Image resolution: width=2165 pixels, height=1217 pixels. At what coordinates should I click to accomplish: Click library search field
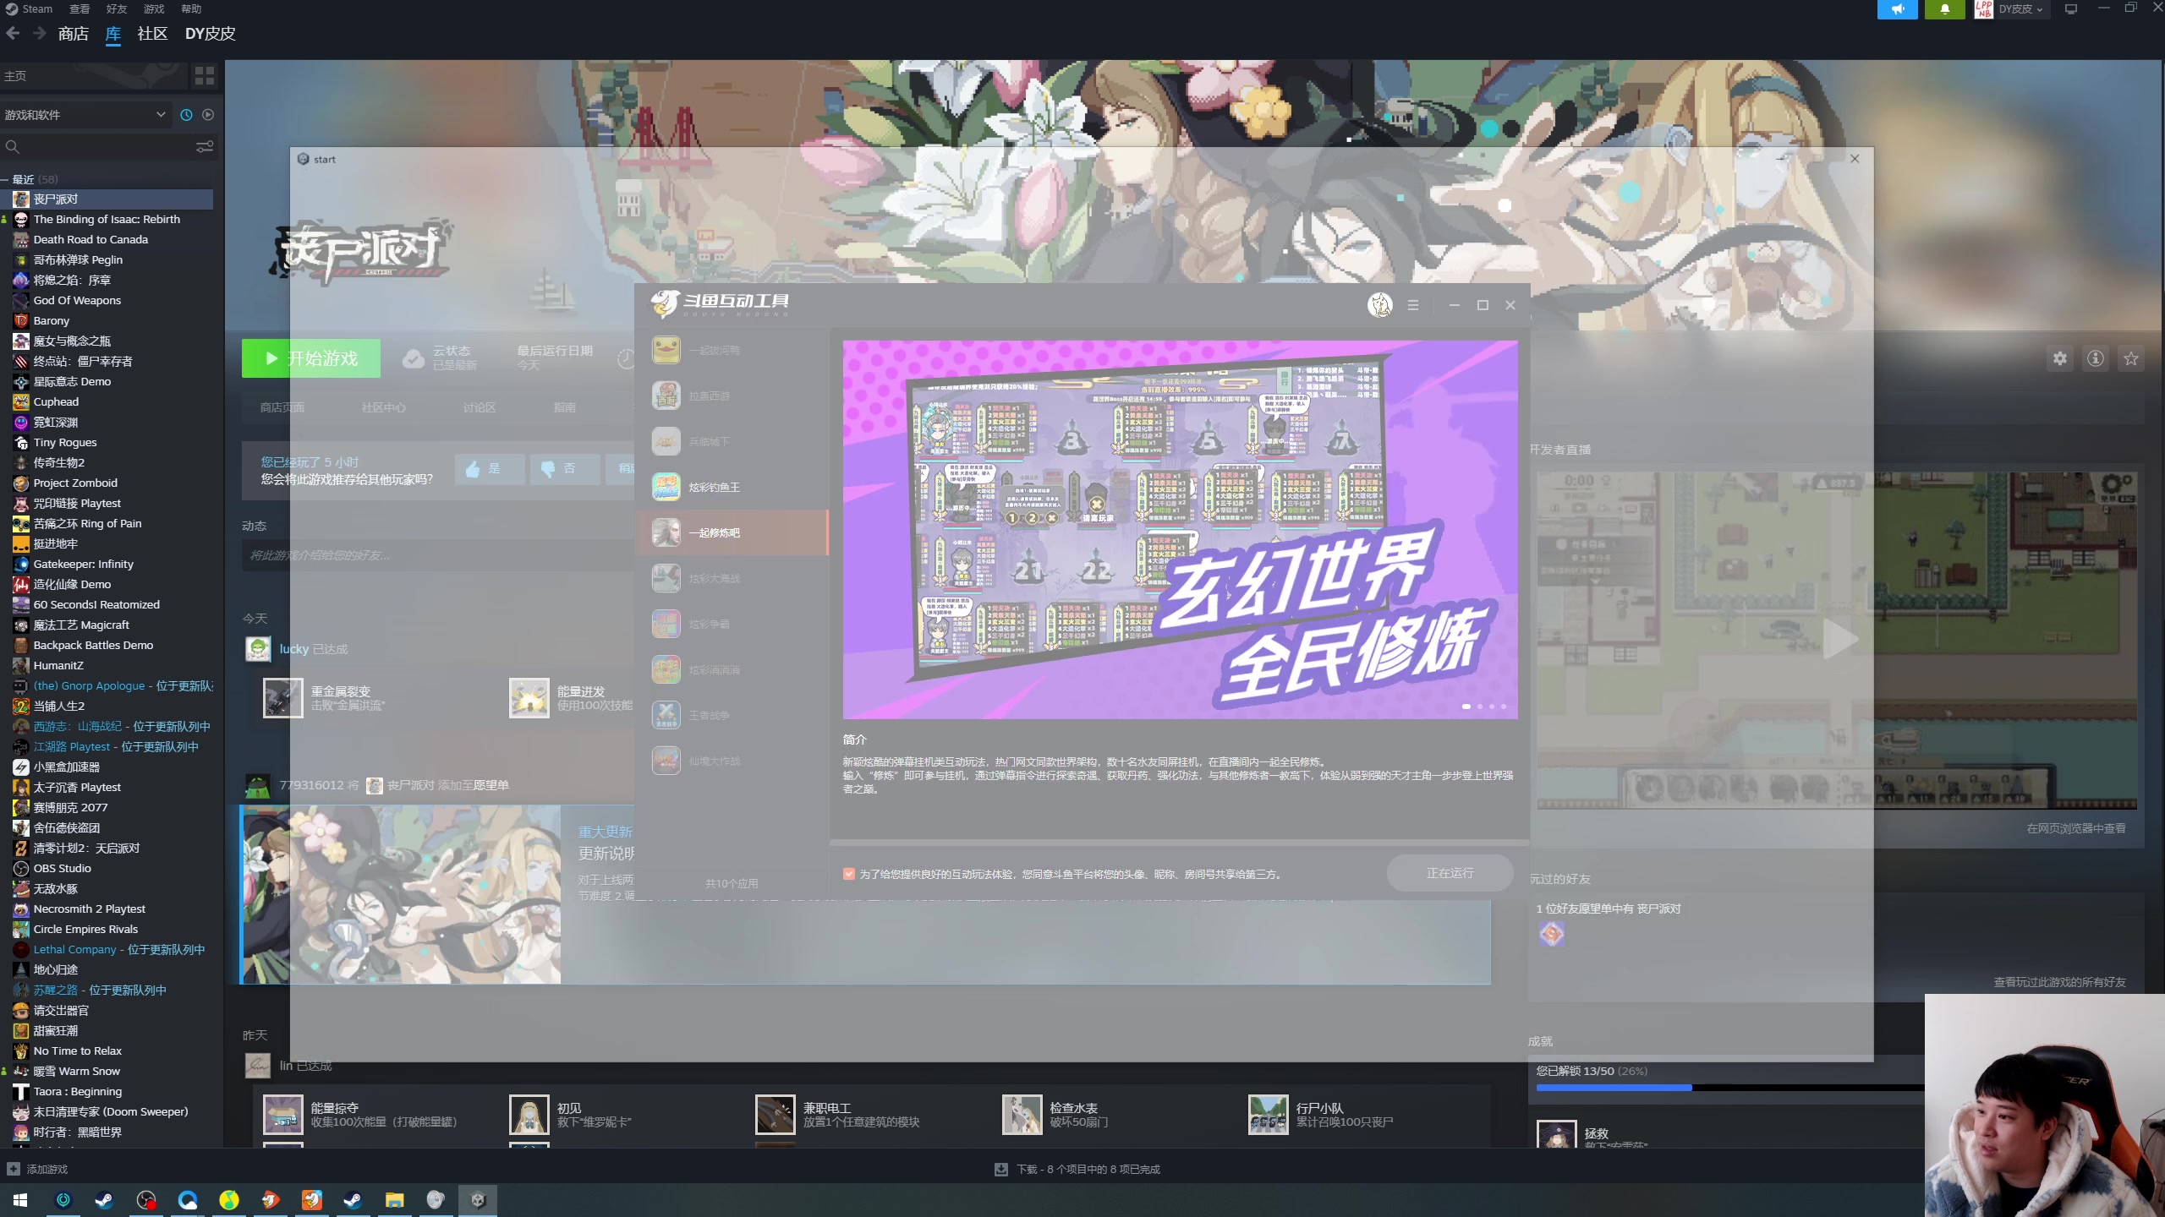pos(97,147)
